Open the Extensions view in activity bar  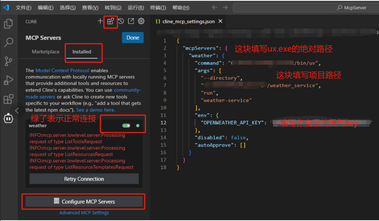pyautogui.click(x=8, y=99)
